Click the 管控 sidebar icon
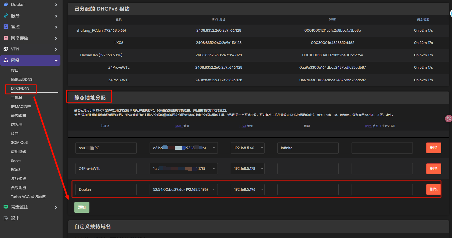452x238 pixels. 6,27
